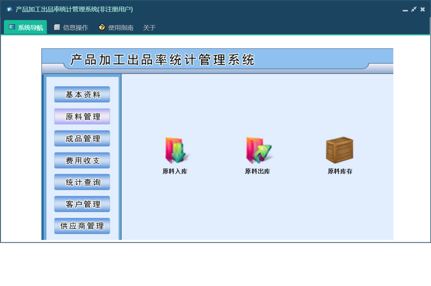Select the 客户管理 sidebar button

[x=82, y=204]
